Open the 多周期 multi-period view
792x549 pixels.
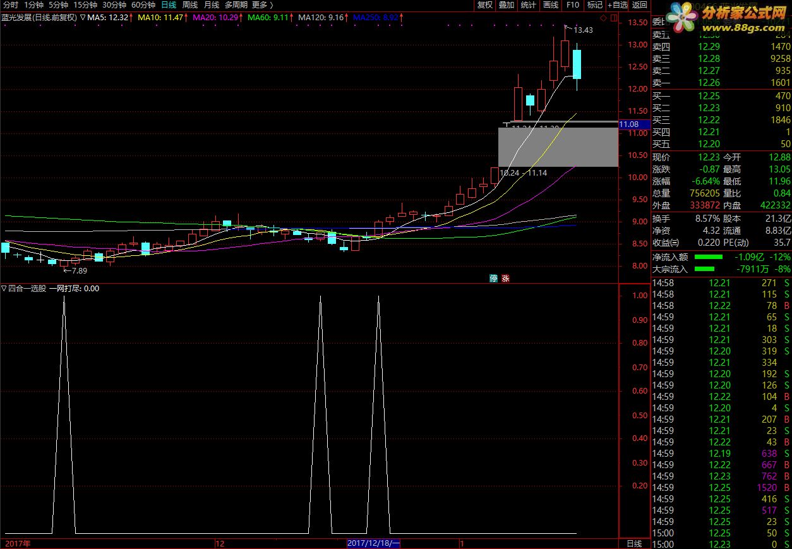click(236, 4)
